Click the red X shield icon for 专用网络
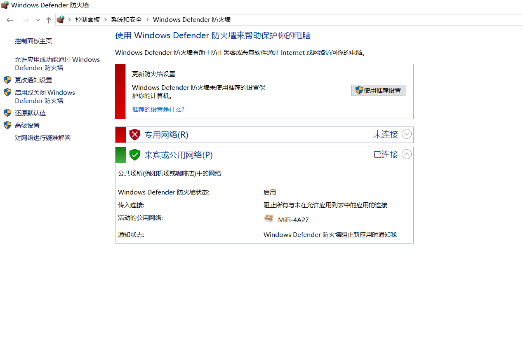This screenshot has height=349, width=523. click(x=135, y=135)
